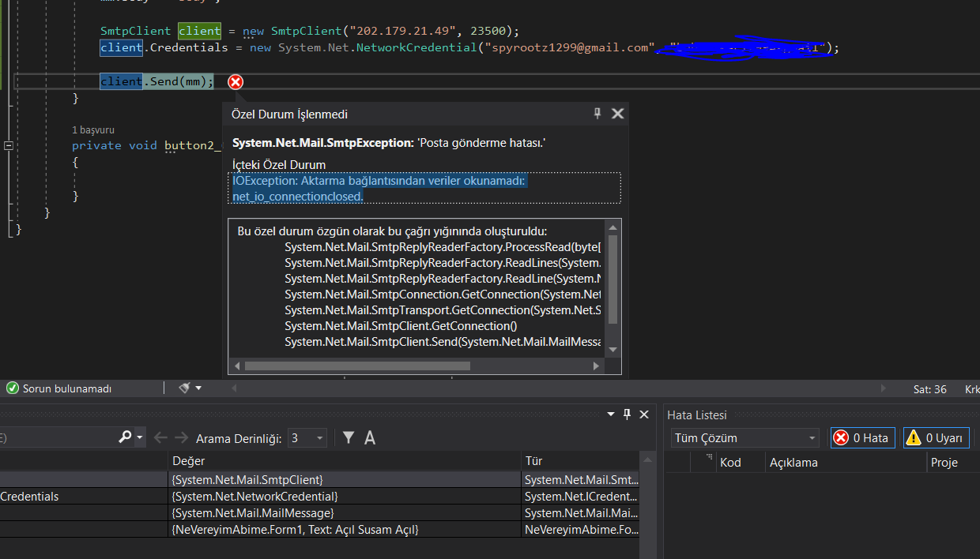Toggle the '0 Uyarı' warnings filter
The width and height of the screenshot is (980, 559).
pyautogui.click(x=937, y=438)
